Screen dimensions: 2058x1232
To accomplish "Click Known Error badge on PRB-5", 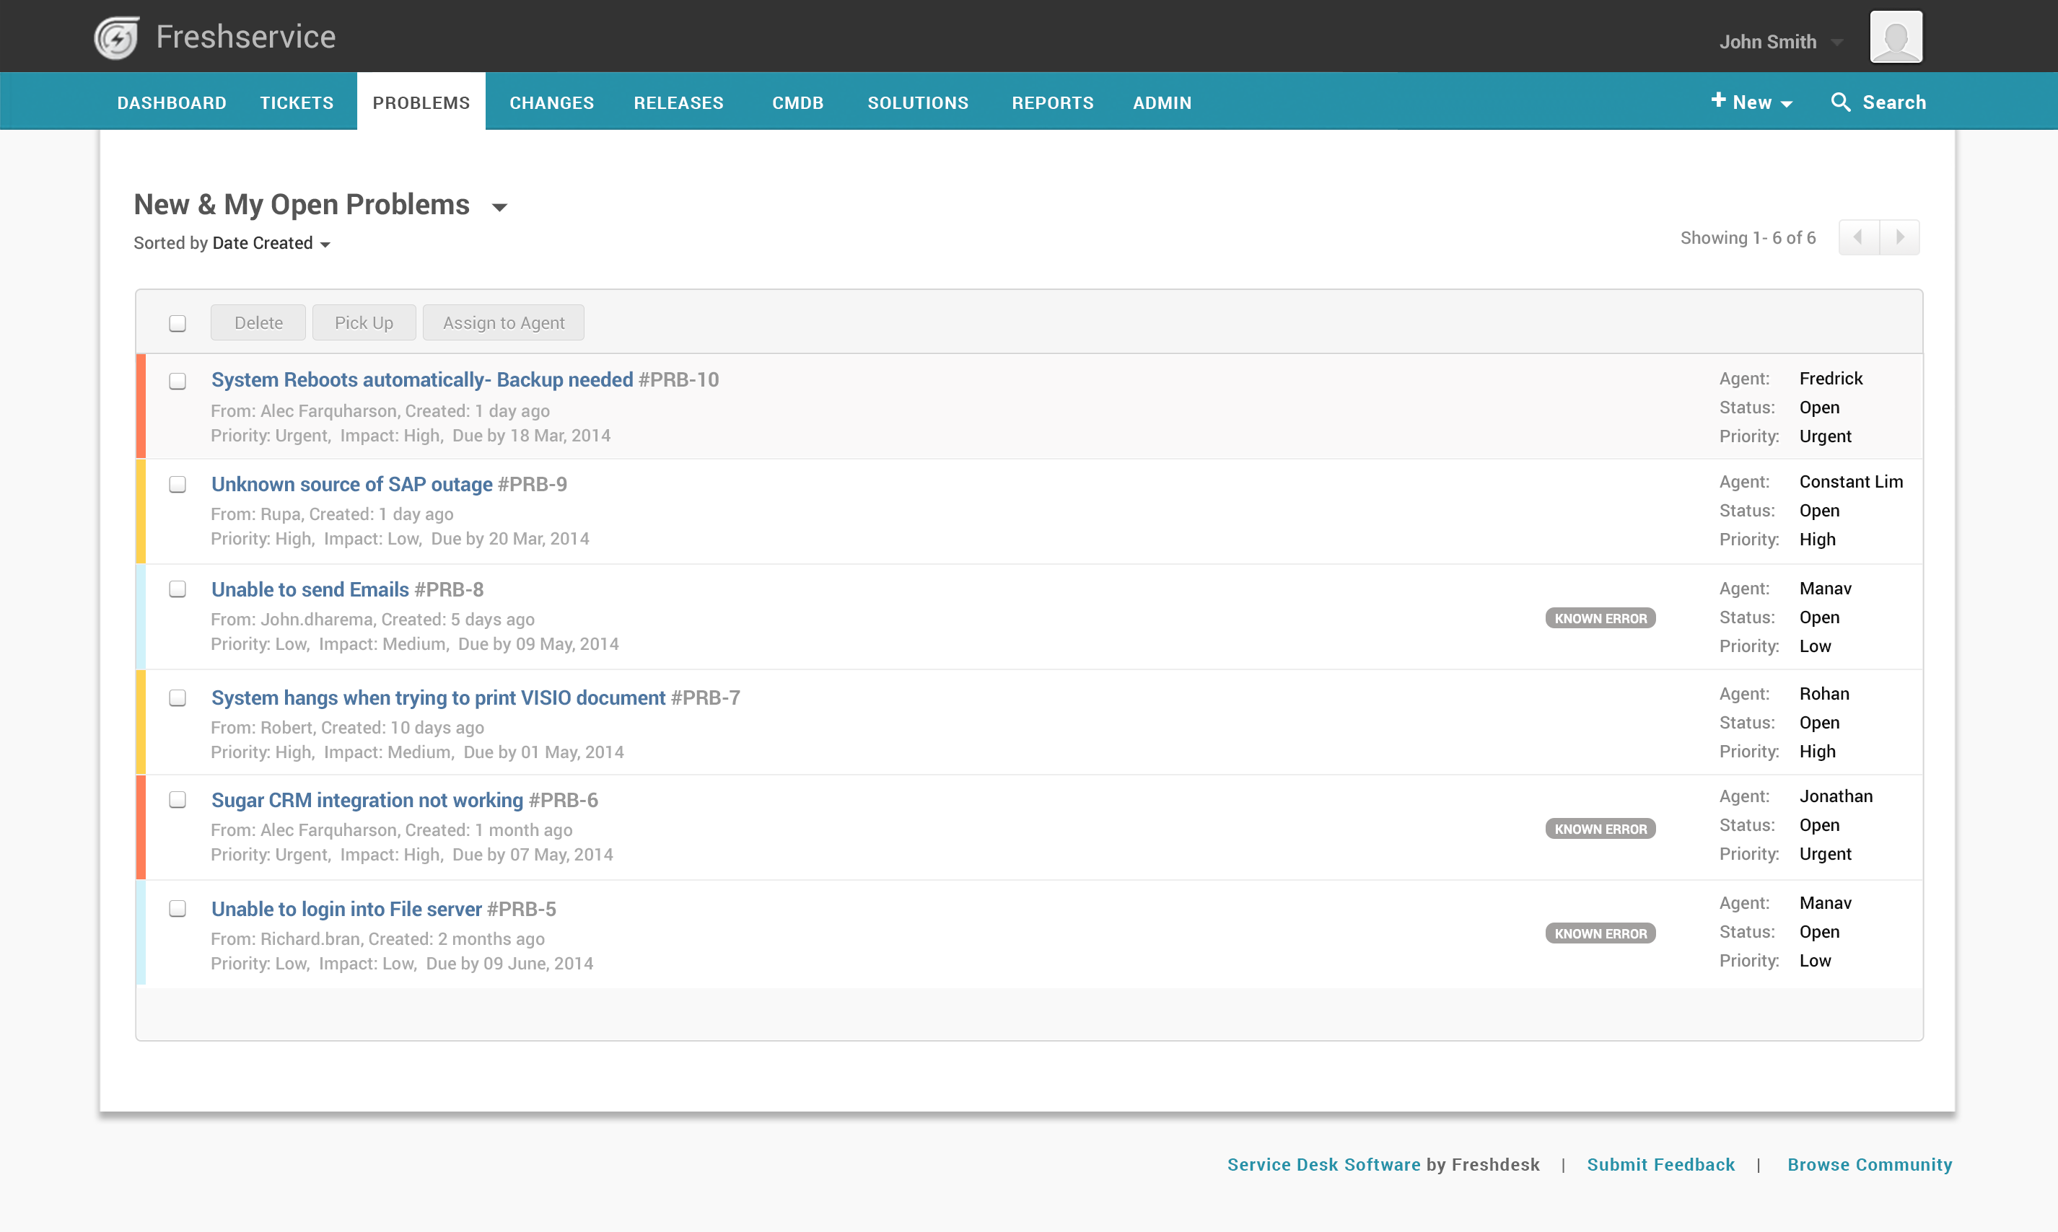I will click(x=1600, y=933).
